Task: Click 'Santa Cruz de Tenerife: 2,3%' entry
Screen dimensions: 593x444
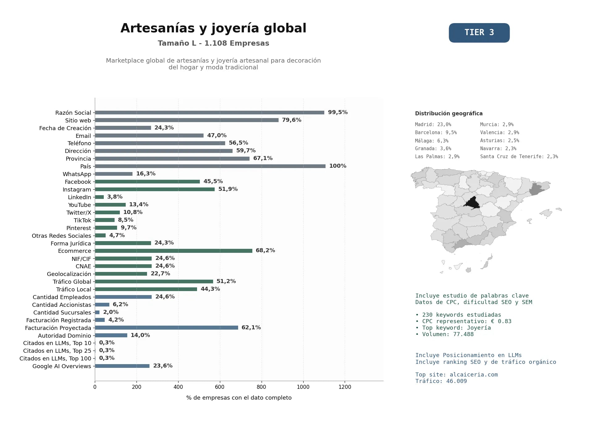Action: tap(519, 157)
